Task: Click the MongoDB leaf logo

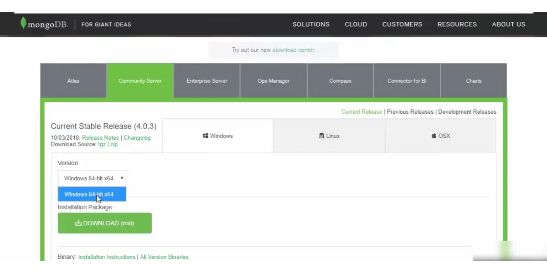Action: point(23,24)
